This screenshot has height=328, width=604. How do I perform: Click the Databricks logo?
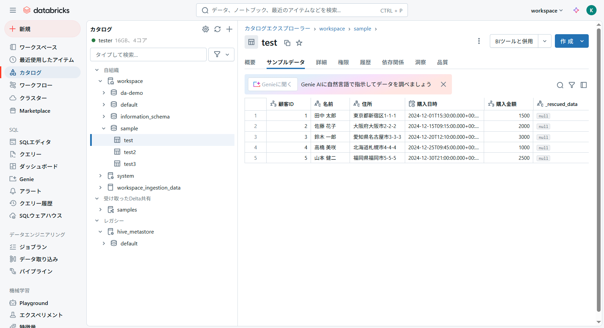point(46,10)
